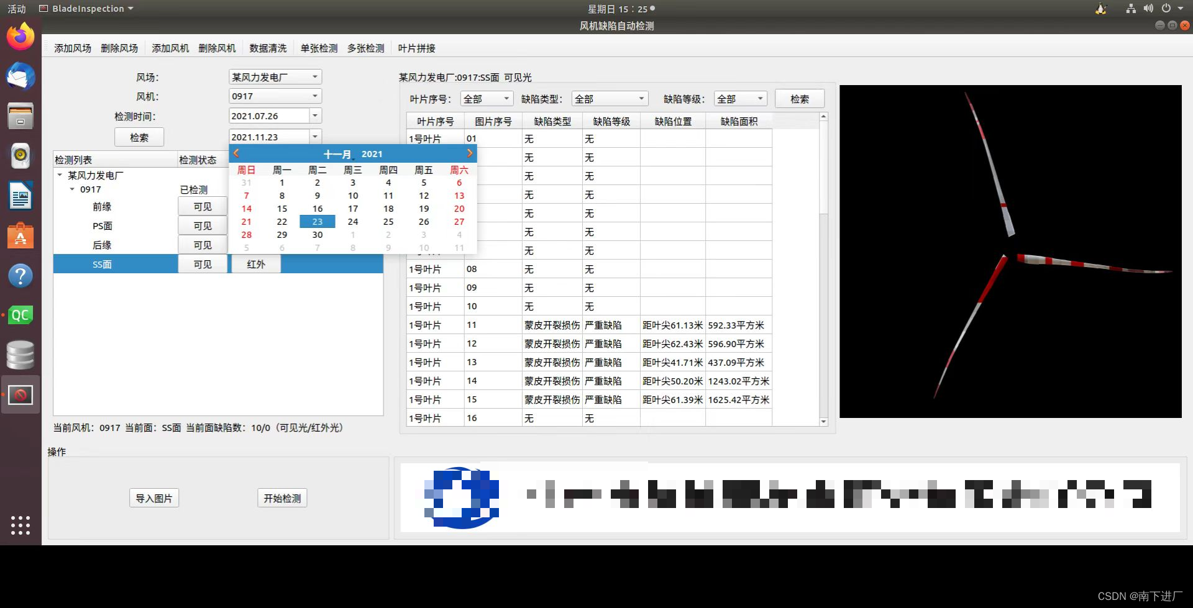This screenshot has width=1193, height=608.
Task: Click 缺陷类型 column header
Action: tap(552, 121)
